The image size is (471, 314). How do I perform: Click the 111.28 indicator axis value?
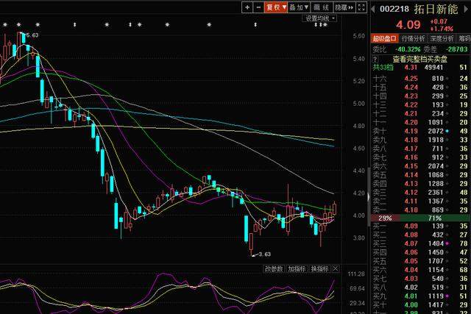pos(356,274)
